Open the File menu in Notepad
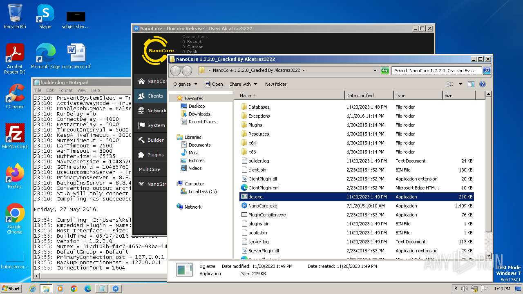Screen dimensions: 523x294 point(38,90)
